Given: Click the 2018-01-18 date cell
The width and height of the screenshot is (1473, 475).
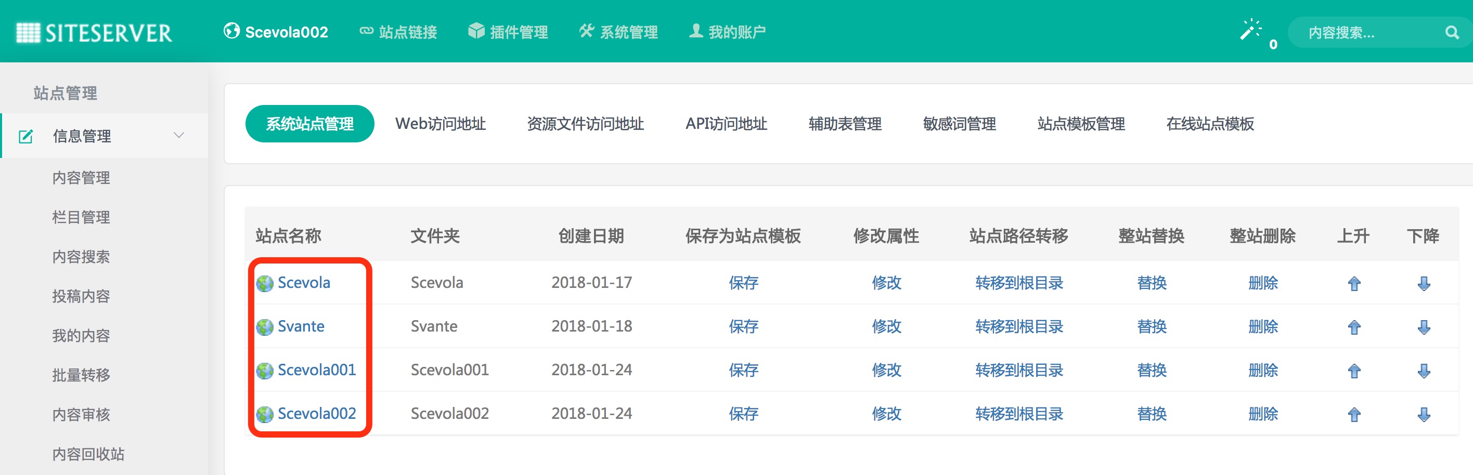Looking at the screenshot, I should (x=592, y=326).
